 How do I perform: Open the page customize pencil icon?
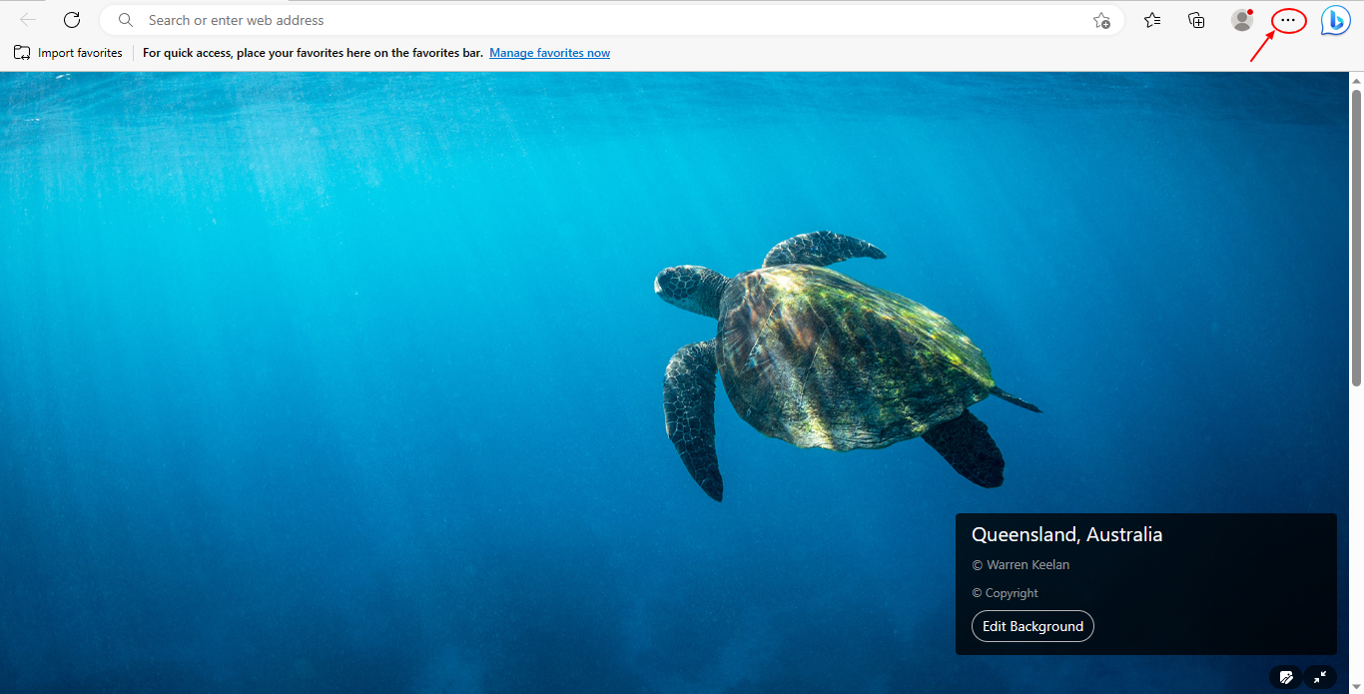click(1286, 678)
